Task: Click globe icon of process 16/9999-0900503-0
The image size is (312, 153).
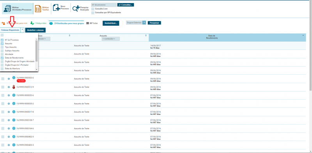Action: click(14, 78)
